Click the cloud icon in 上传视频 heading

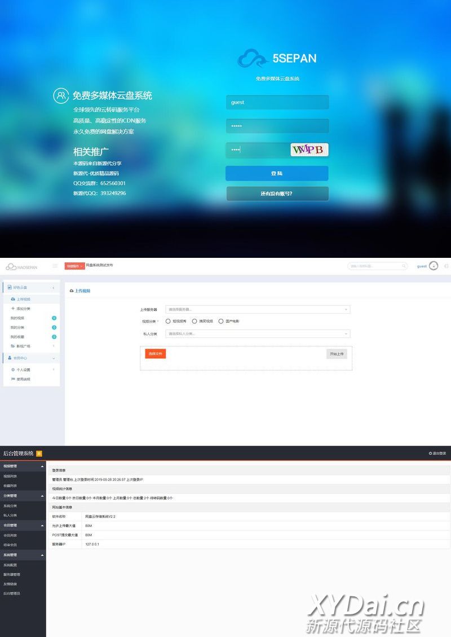72,291
